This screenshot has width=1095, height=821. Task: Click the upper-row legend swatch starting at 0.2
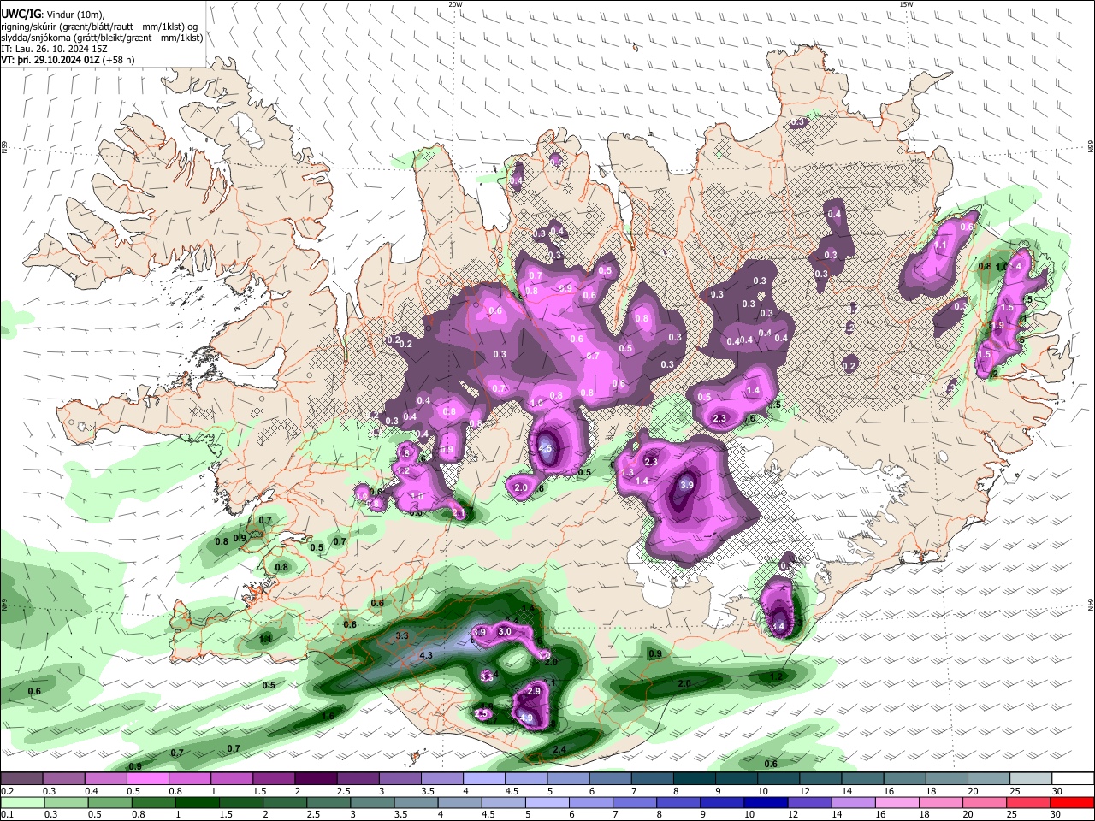(x=21, y=778)
